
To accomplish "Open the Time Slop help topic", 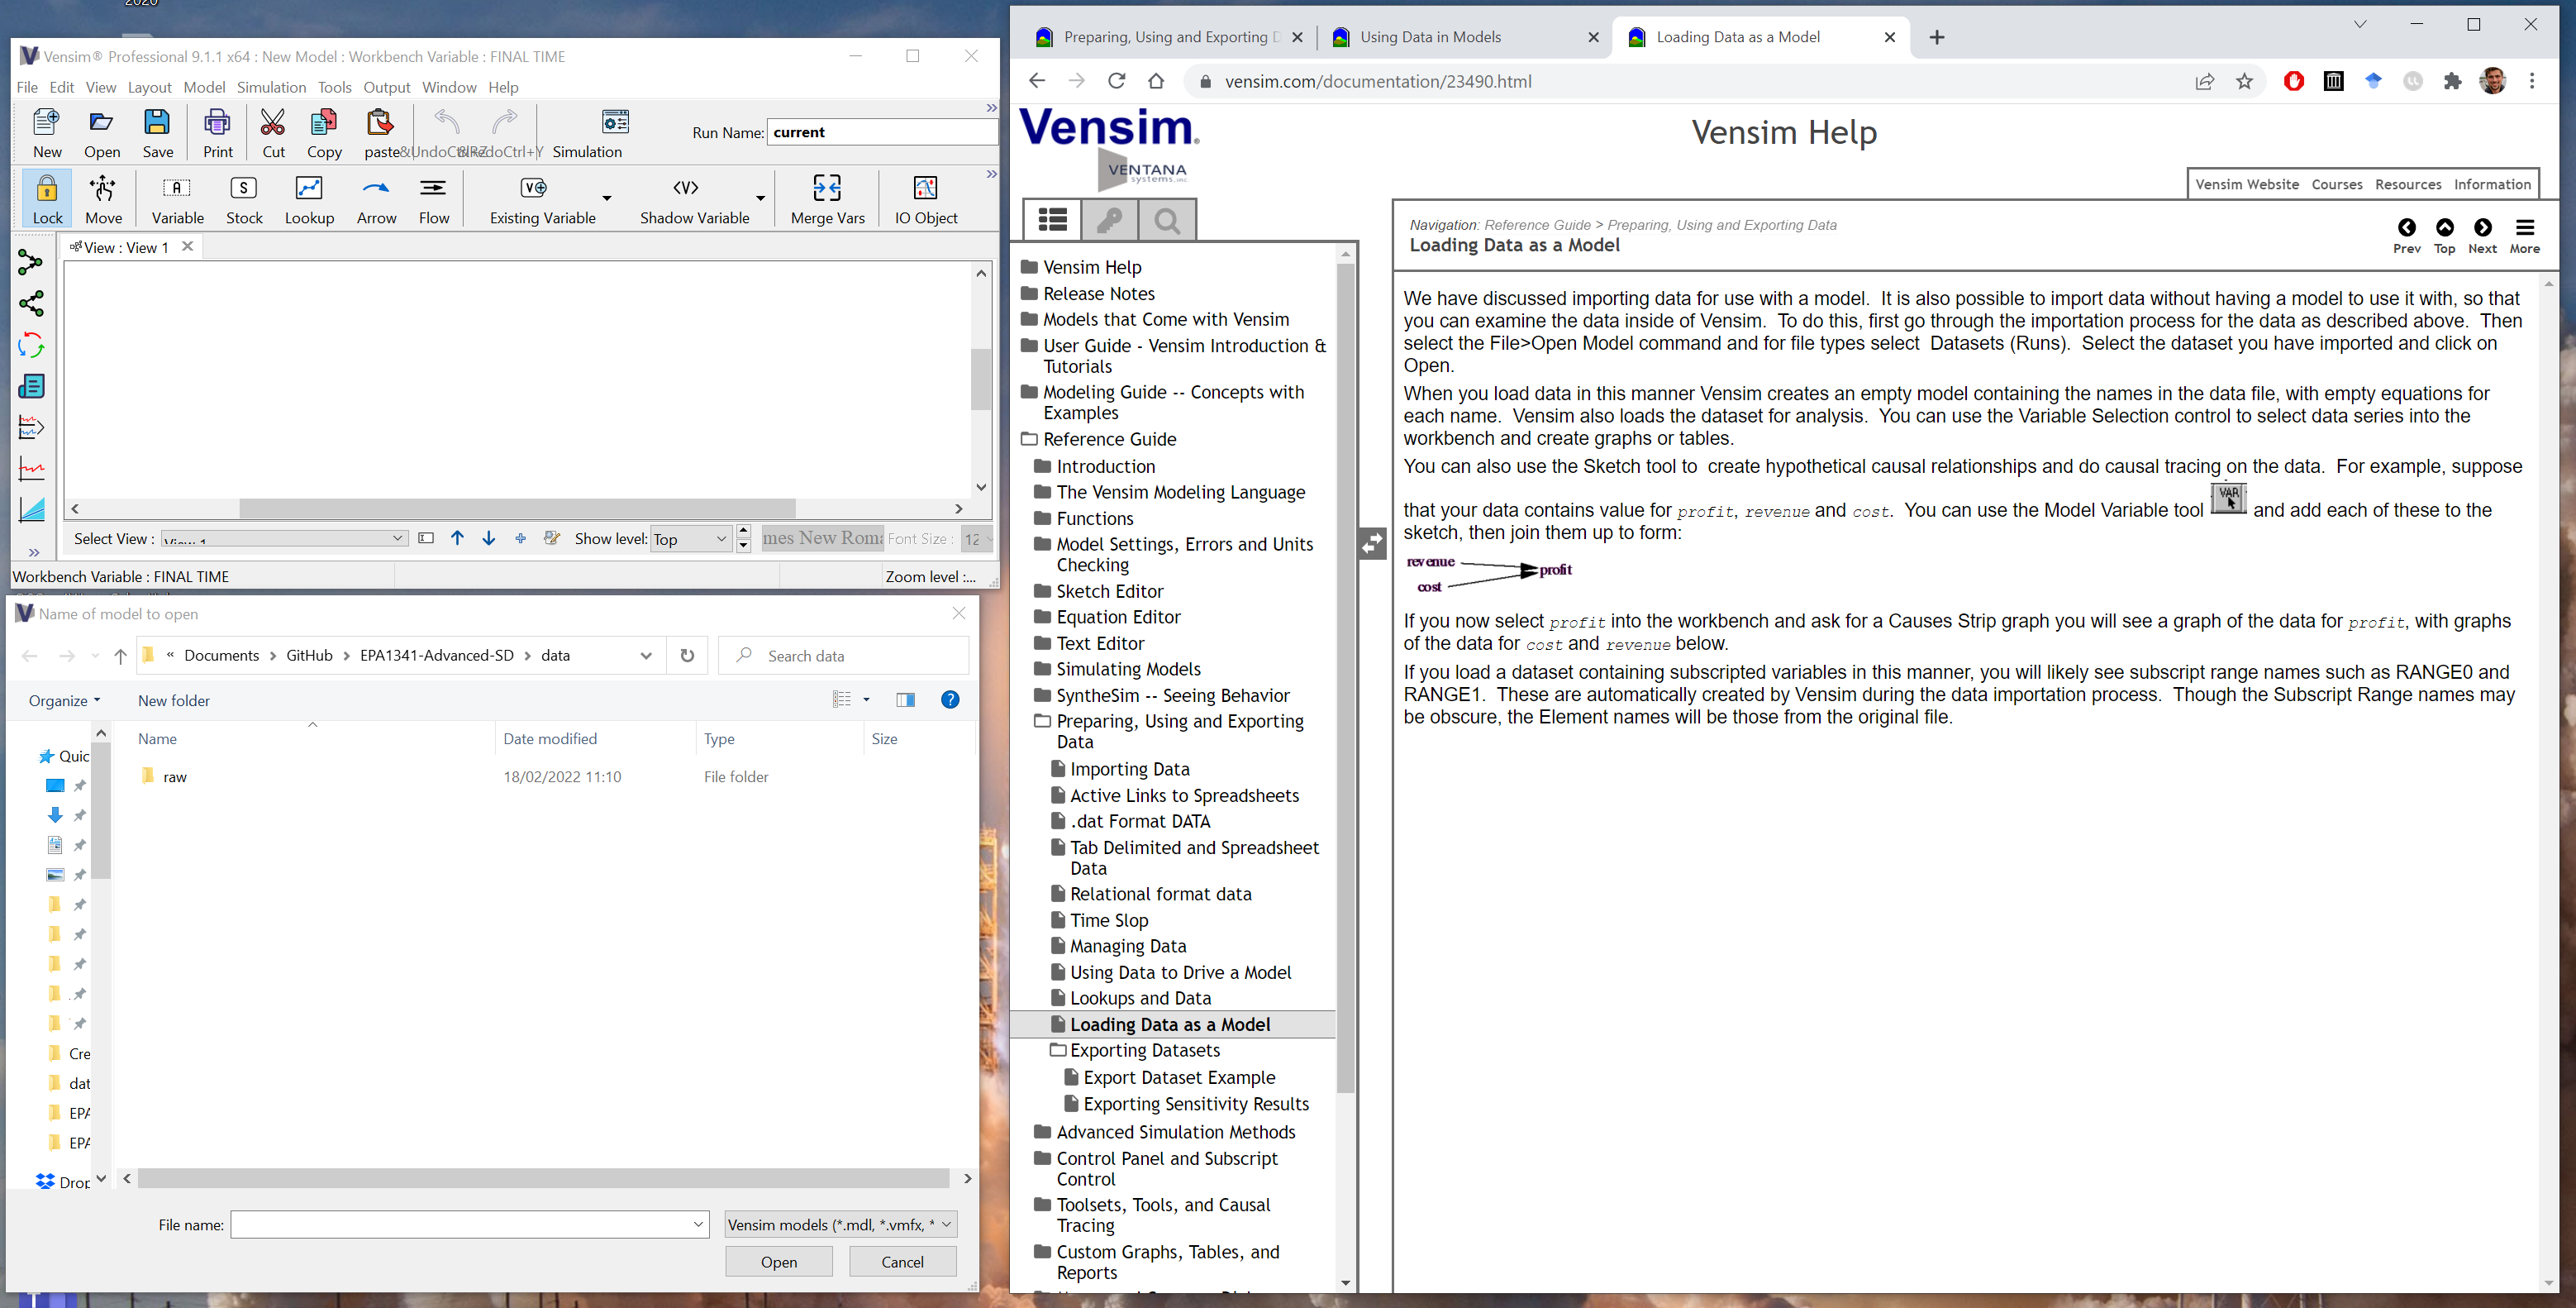I will click(1109, 919).
